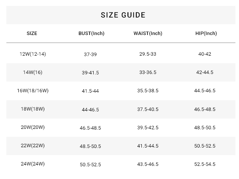Click hip value 52.5-54.5
This screenshot has height=179, width=239.
point(205,164)
